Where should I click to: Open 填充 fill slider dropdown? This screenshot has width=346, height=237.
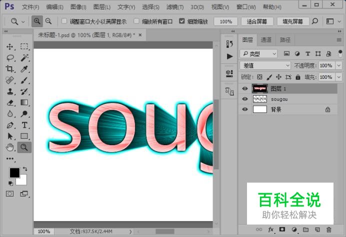tap(338, 77)
